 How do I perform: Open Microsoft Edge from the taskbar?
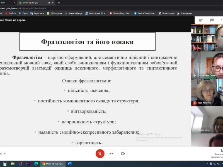(x=36, y=164)
